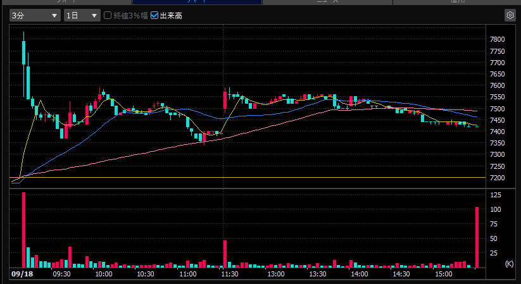Click the 09/18 date label

coord(22,274)
